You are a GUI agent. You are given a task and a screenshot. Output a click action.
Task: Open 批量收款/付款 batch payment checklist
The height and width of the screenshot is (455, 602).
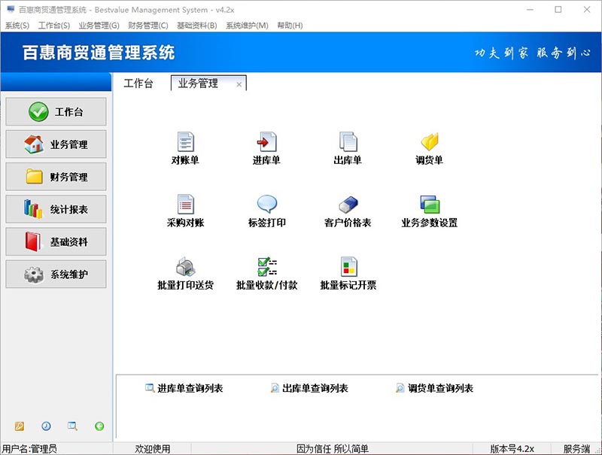[266, 267]
